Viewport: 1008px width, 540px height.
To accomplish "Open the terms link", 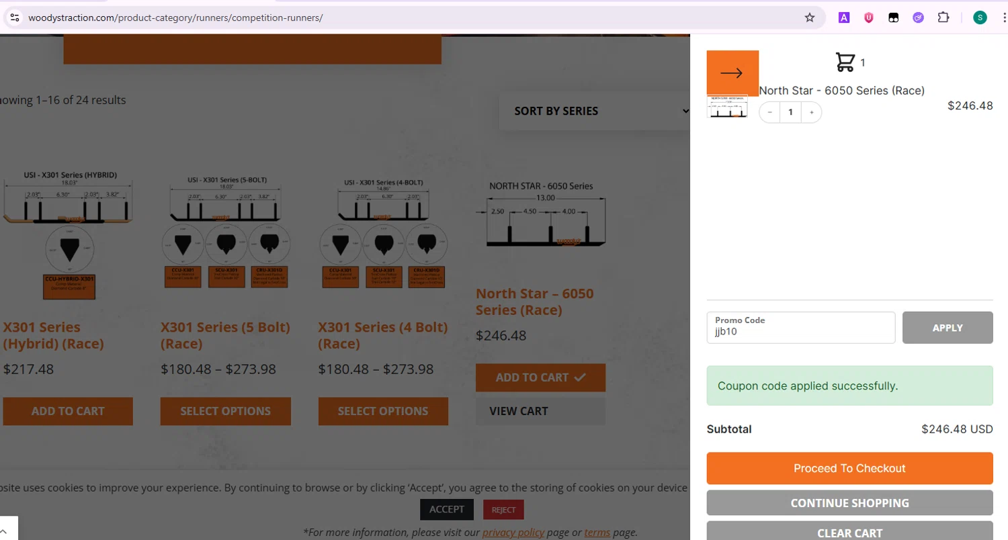I will tap(597, 533).
